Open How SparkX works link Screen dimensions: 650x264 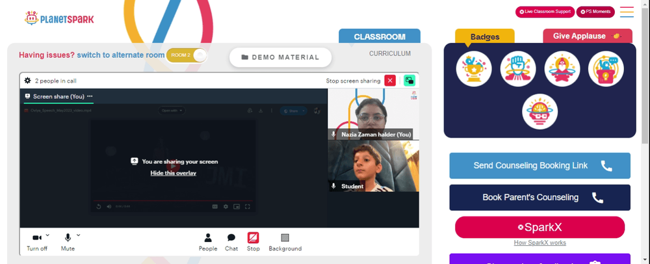pyautogui.click(x=539, y=243)
